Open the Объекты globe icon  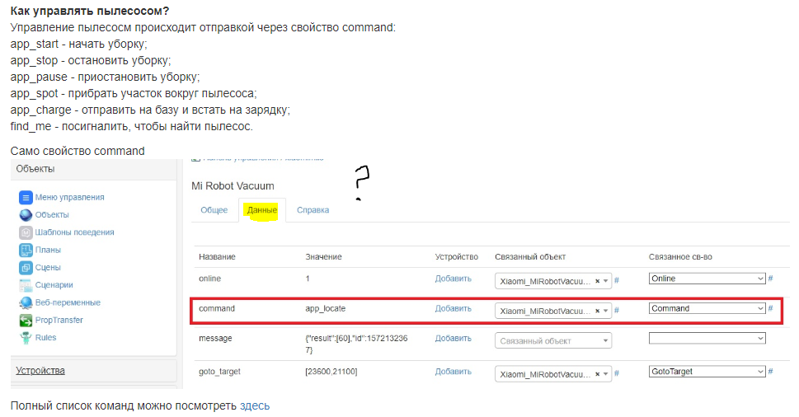pos(26,215)
